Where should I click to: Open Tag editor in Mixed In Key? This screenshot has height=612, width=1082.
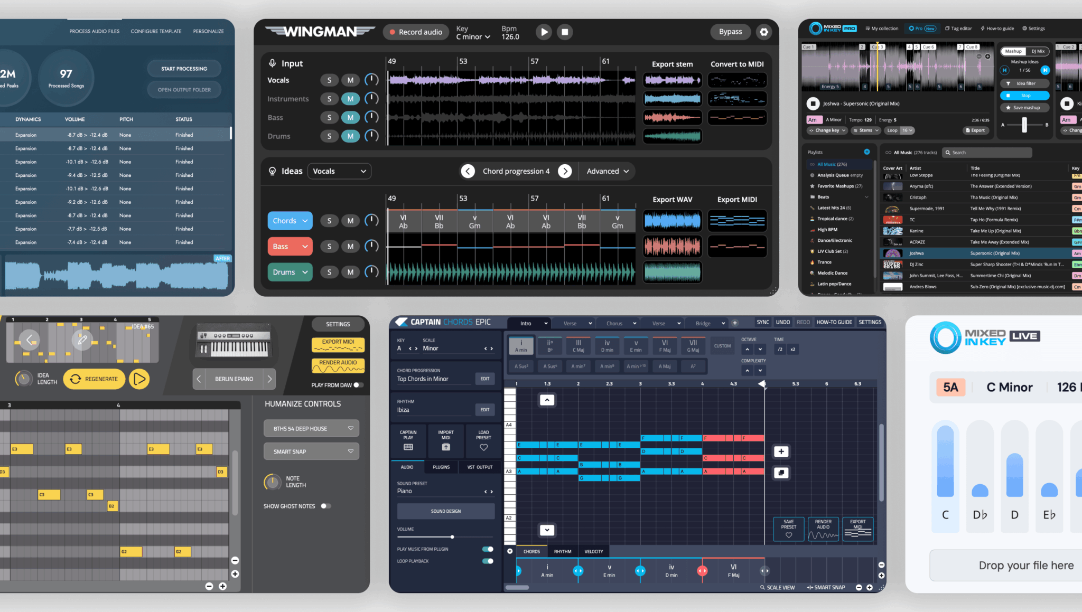coord(958,29)
